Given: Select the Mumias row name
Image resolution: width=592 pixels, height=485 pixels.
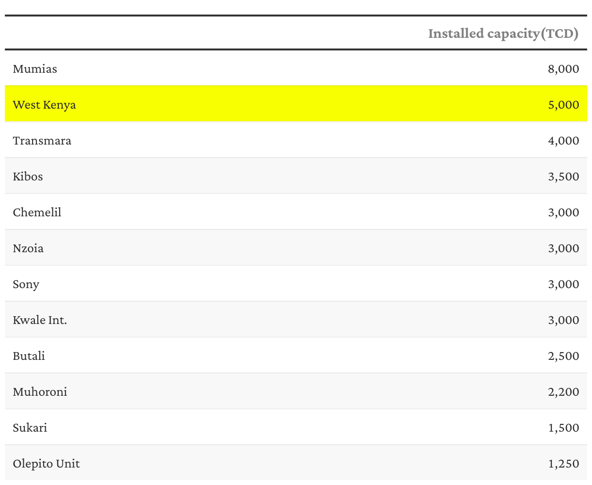Looking at the screenshot, I should pyautogui.click(x=35, y=69).
